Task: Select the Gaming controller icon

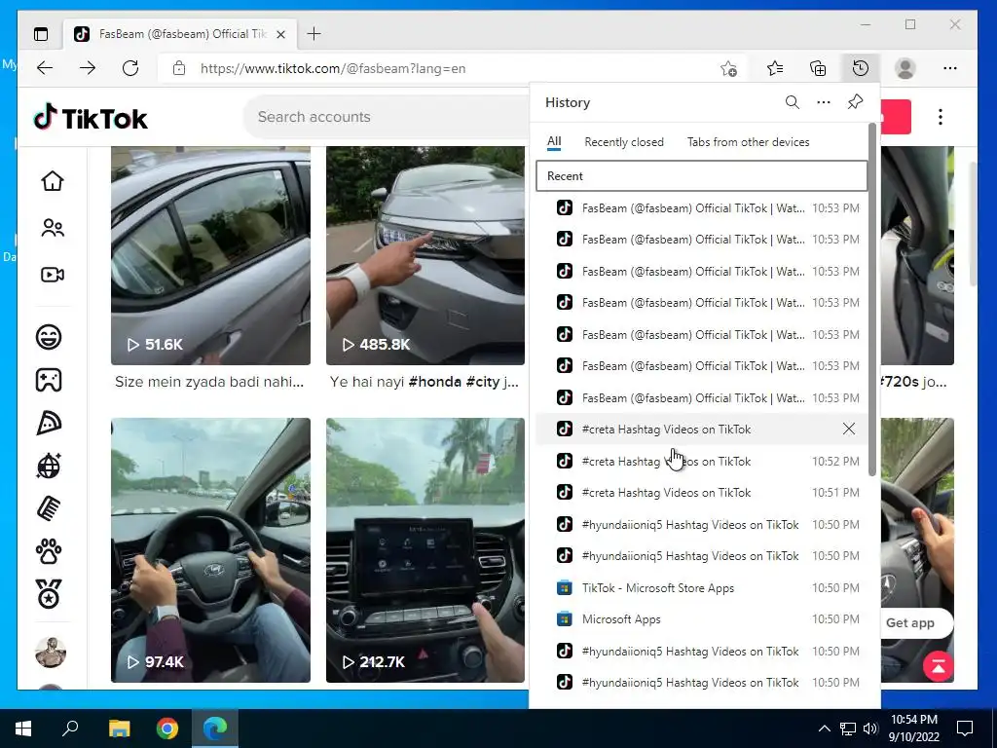Action: click(49, 380)
